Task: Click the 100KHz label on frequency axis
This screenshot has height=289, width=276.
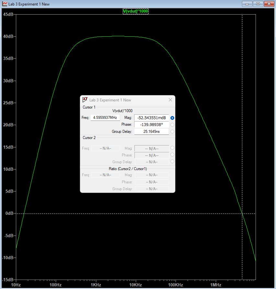Action: point(176,285)
